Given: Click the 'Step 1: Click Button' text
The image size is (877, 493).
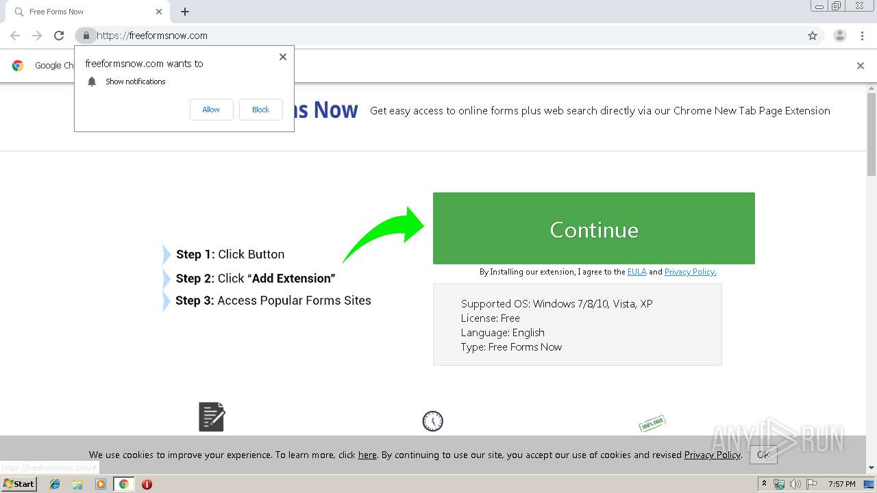Looking at the screenshot, I should click(x=230, y=254).
